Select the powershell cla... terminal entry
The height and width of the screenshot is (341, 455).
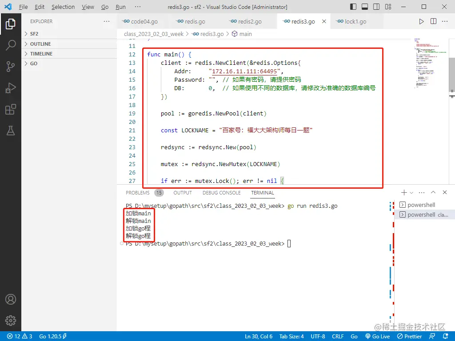[424, 214]
